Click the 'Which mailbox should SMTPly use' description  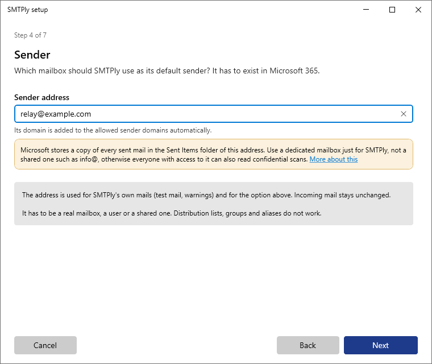(167, 71)
